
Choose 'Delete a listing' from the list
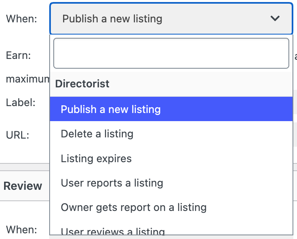point(97,134)
